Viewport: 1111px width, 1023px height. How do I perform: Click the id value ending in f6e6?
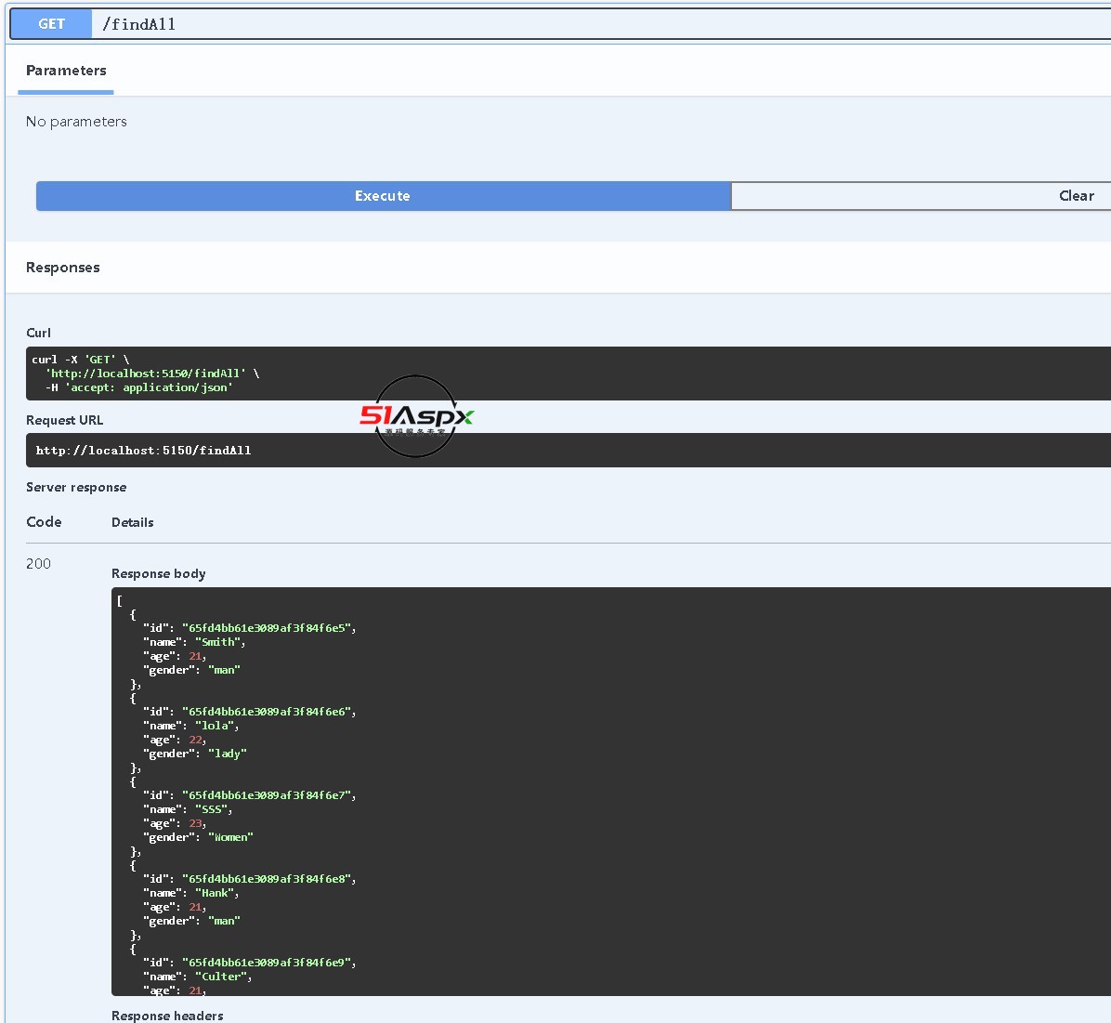point(268,712)
